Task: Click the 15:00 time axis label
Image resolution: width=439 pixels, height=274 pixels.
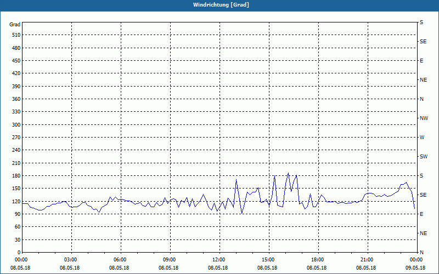Action: [269, 259]
